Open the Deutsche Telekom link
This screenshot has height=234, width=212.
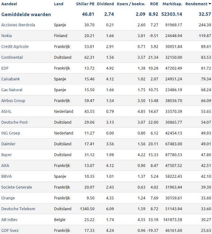18,209
